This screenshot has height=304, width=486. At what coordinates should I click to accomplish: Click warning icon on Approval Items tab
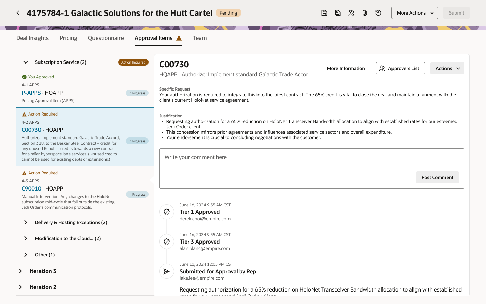(179, 38)
